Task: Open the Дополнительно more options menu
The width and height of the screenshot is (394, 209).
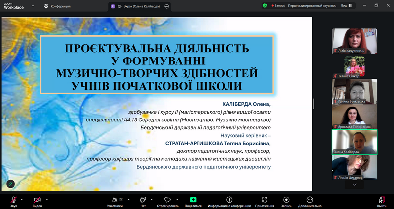Action: pos(310,200)
